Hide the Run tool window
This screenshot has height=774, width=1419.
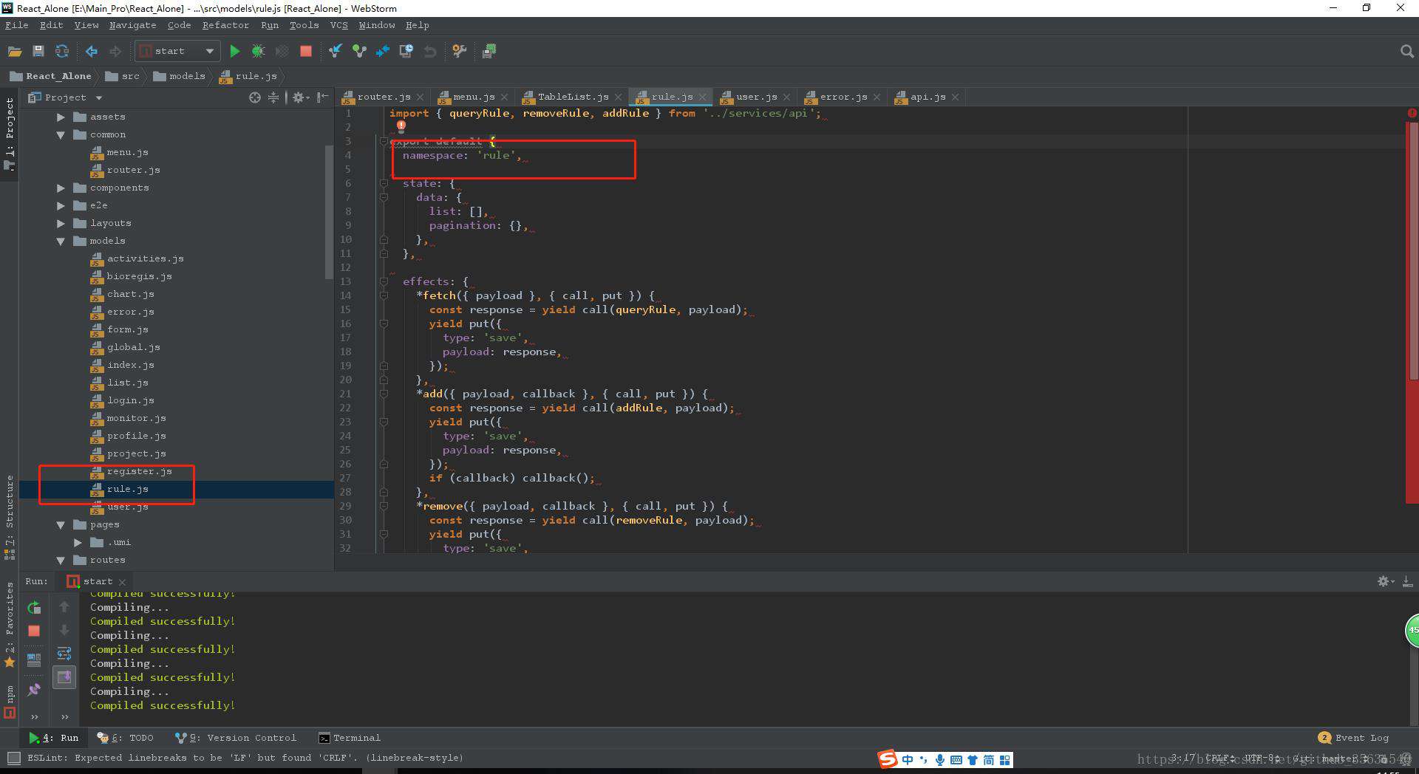click(x=1407, y=581)
